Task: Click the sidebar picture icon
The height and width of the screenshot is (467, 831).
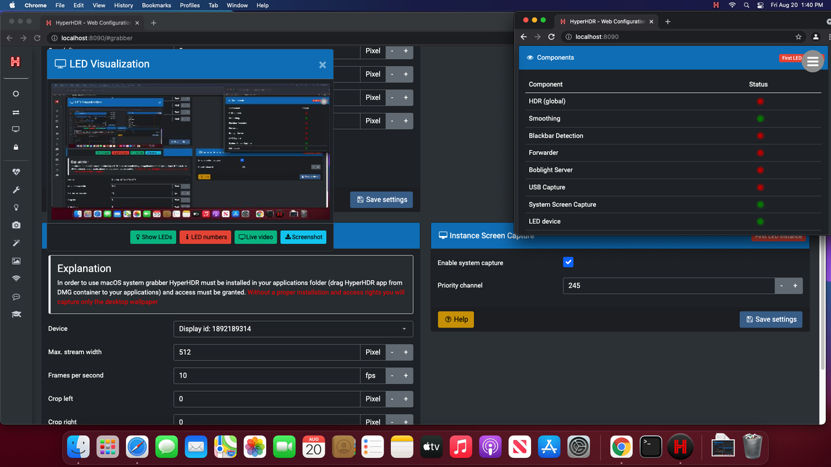Action: pyautogui.click(x=16, y=261)
